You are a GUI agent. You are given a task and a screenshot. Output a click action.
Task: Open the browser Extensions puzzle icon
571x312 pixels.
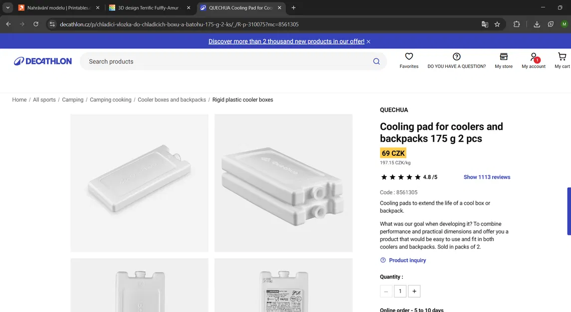[517, 23]
